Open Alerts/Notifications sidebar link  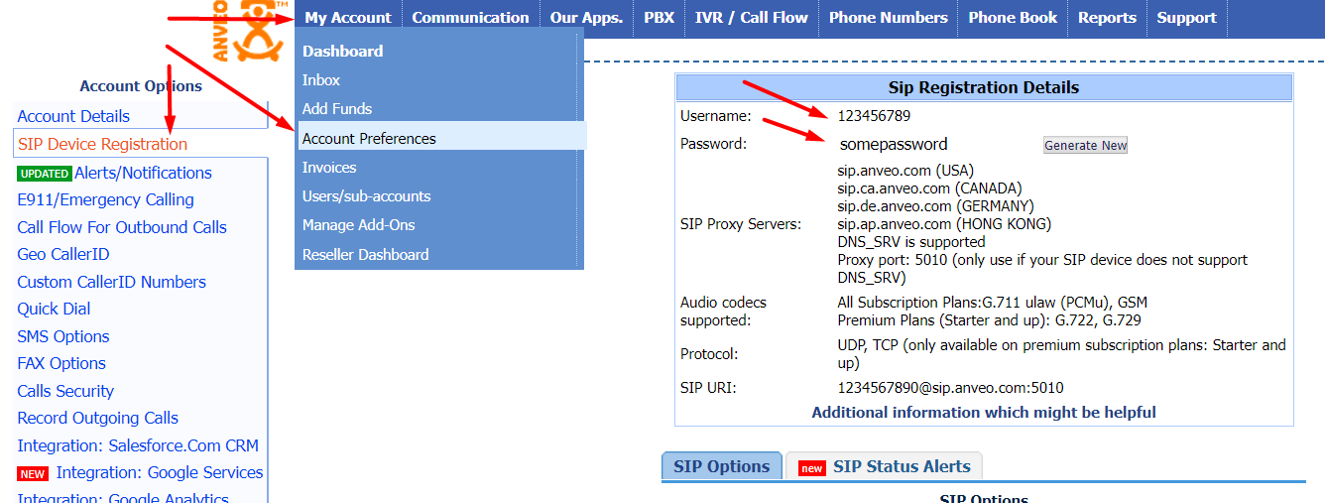click(143, 174)
